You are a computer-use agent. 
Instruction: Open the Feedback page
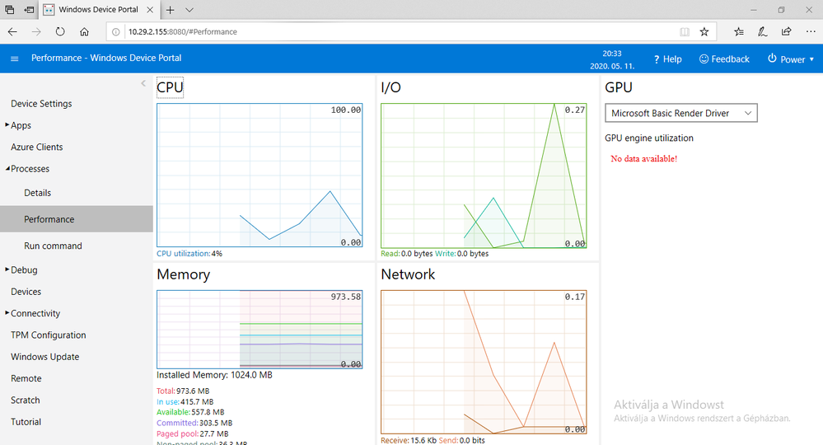click(x=724, y=59)
